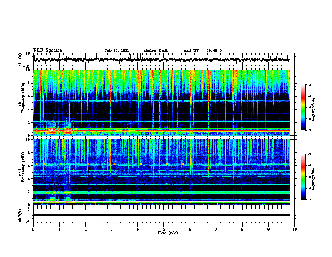Click time axis tick label "10"
The width and height of the screenshot is (332, 257).
pyautogui.click(x=295, y=229)
